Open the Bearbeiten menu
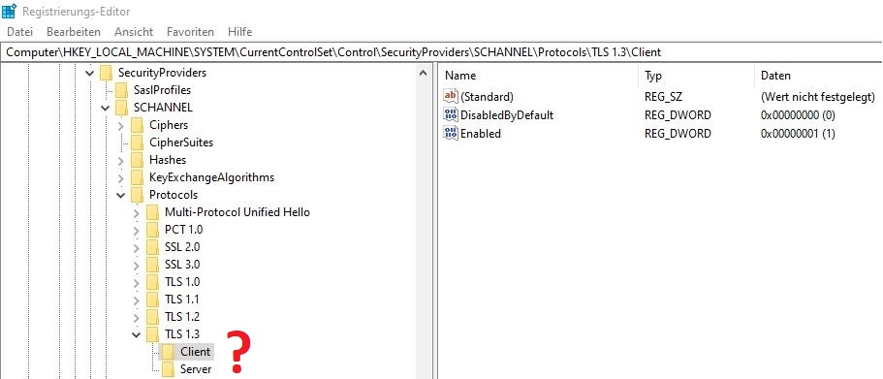Viewport: 883px width, 379px height. [74, 32]
